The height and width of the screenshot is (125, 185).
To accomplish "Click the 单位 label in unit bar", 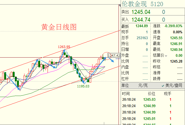I will pos(125,86).
